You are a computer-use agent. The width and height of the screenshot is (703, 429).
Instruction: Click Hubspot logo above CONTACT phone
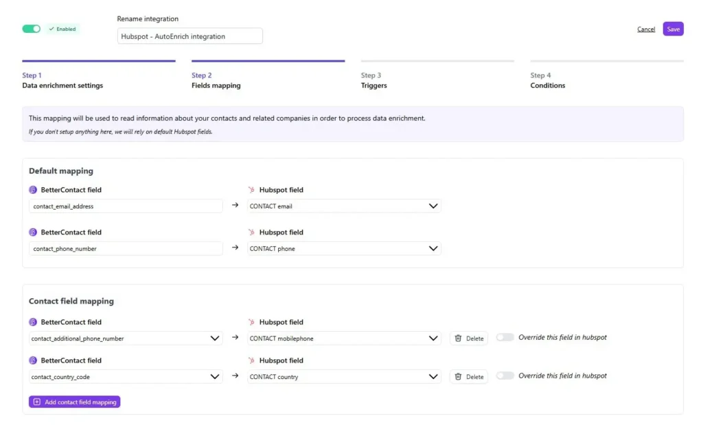coord(251,232)
